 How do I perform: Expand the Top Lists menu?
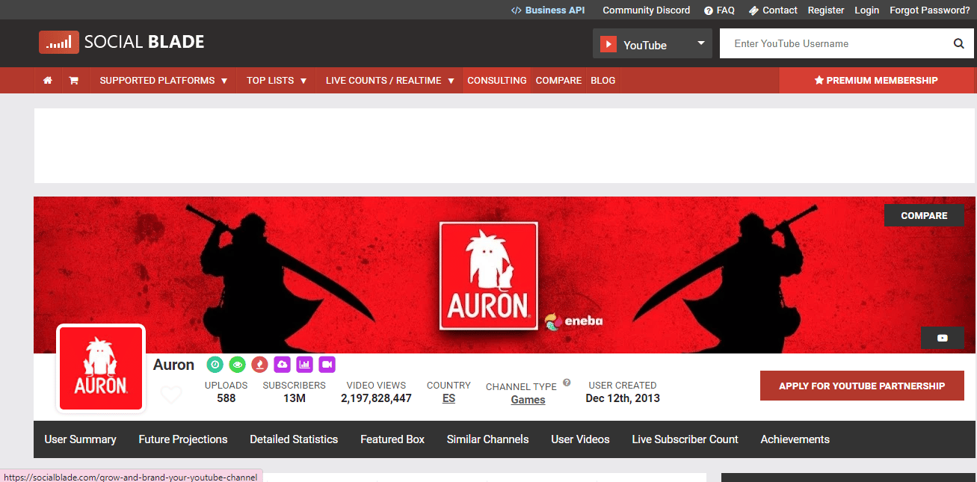pos(277,81)
